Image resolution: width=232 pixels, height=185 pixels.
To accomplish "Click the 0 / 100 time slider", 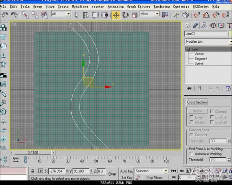I will point(33,152).
